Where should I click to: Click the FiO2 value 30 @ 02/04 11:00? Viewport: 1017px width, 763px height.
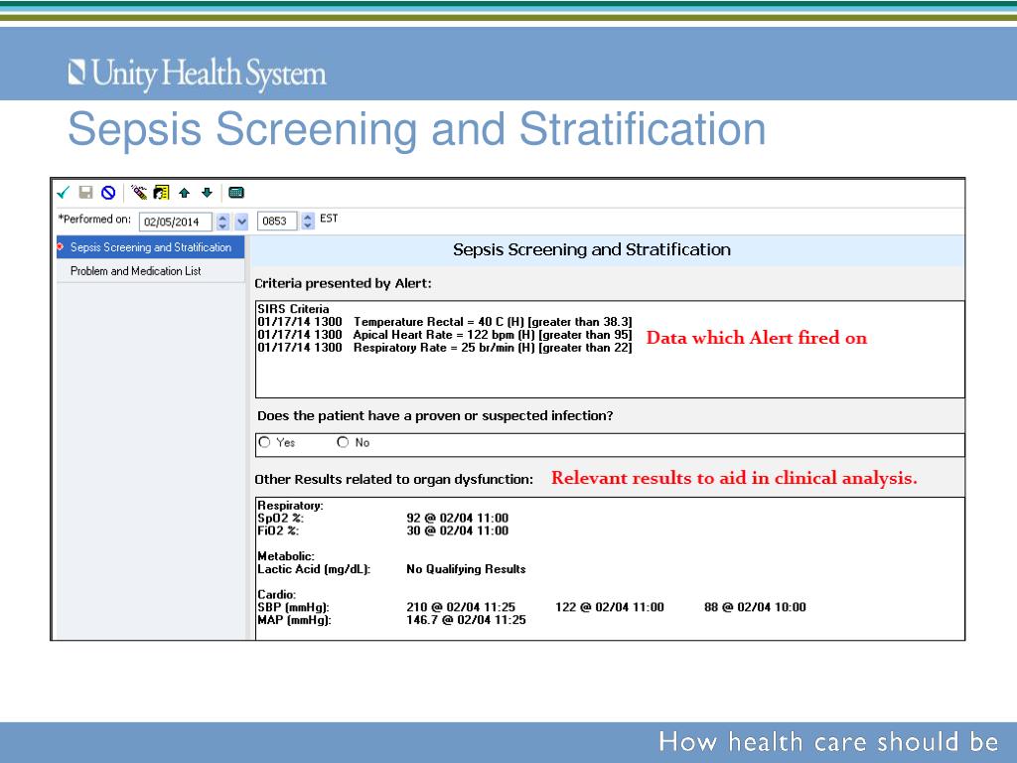(457, 531)
